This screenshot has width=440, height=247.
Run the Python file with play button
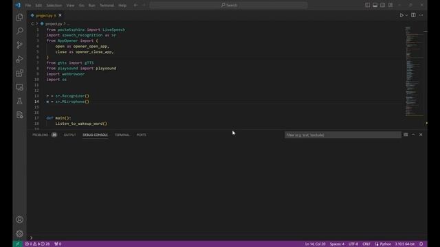coord(401,15)
